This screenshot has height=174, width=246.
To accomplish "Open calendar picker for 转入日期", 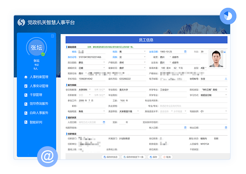I will point(185,127).
